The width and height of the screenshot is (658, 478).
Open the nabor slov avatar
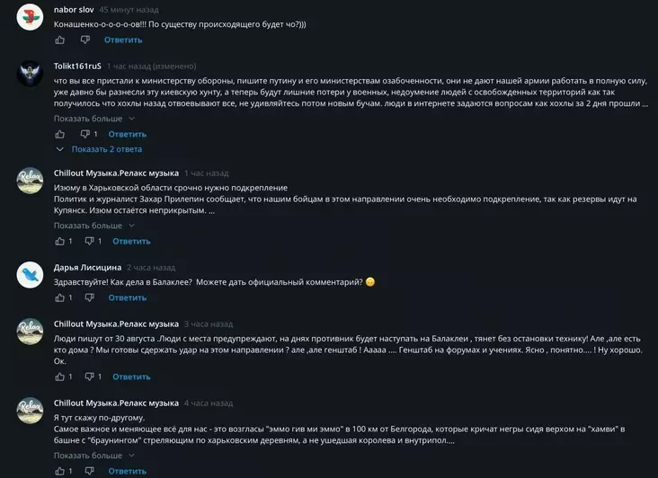pyautogui.click(x=30, y=17)
